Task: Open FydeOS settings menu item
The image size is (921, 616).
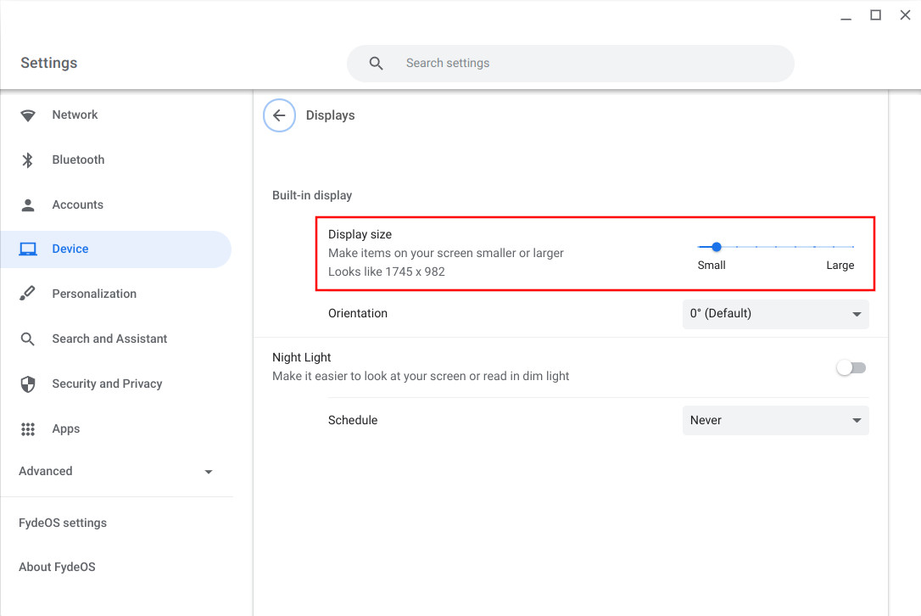Action: [x=63, y=524]
